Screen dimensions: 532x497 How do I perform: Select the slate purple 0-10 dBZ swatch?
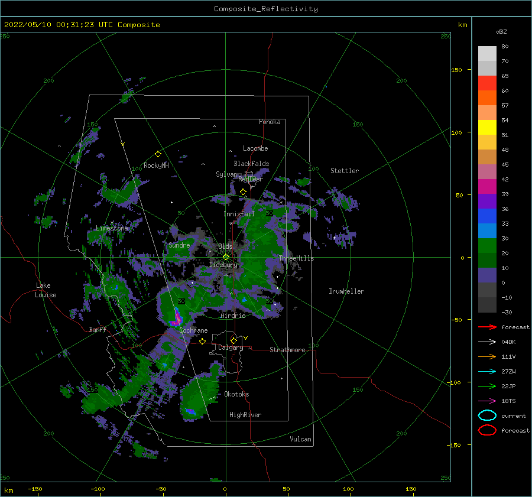click(487, 275)
